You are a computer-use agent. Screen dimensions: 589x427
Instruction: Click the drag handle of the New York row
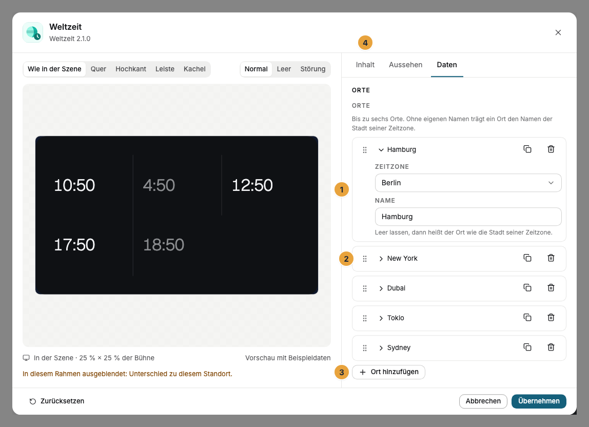[365, 259]
